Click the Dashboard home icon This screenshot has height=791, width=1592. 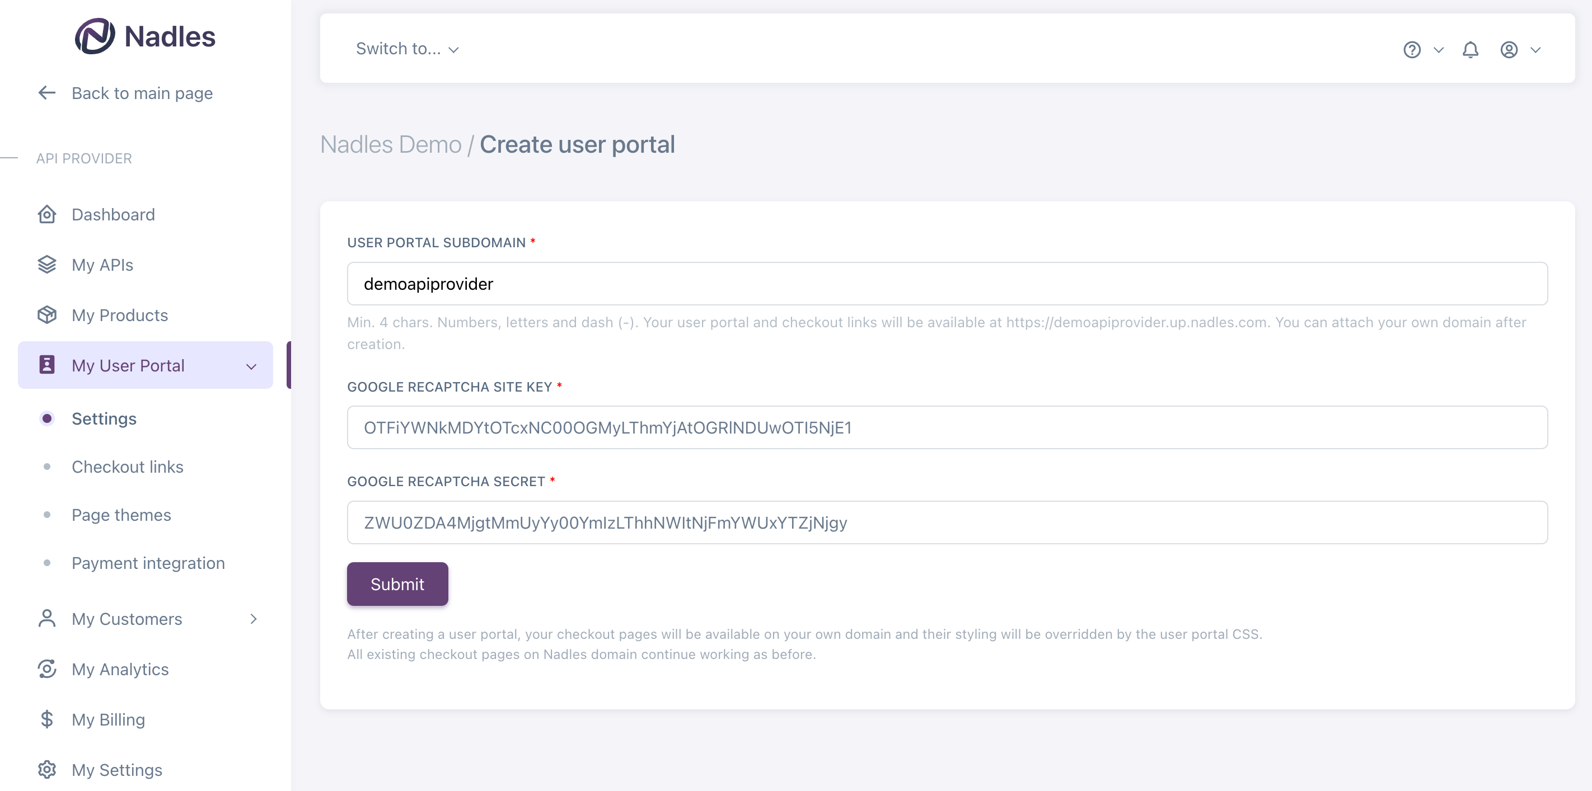(x=47, y=214)
